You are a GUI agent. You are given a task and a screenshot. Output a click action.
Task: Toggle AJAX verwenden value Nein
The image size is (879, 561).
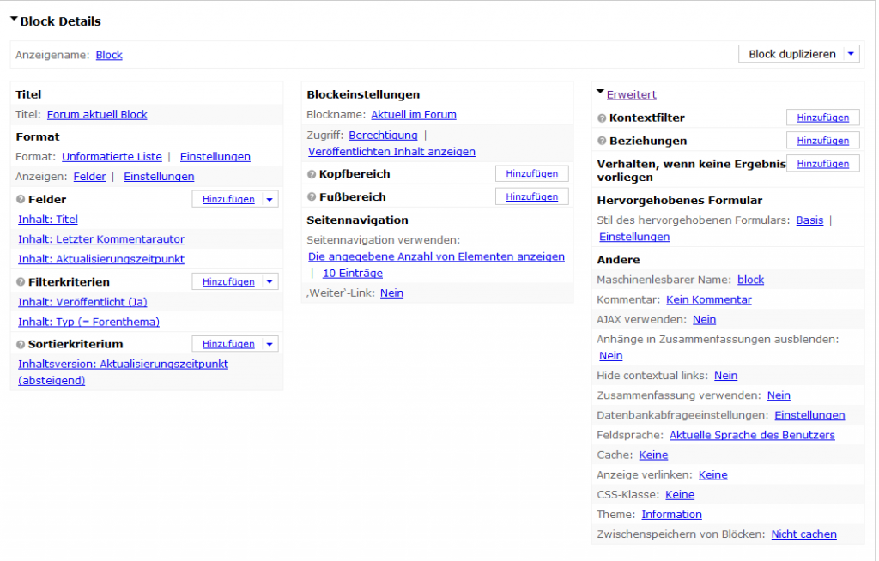coord(704,319)
